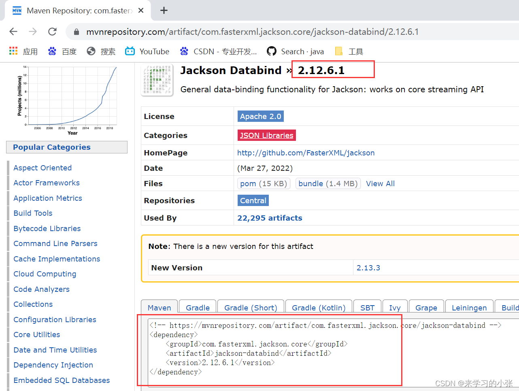Open the Date and Time Utilities category
Screen dimensions: 519x391
[x=55, y=350]
